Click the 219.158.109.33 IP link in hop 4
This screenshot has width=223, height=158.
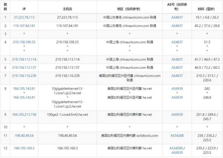point(24,42)
